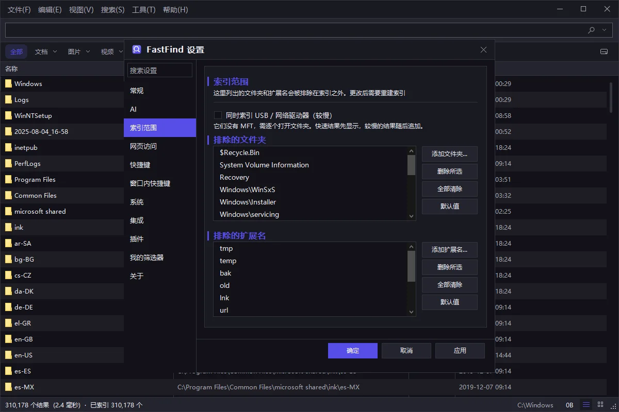
Task: Click 删除所选 for excluded extensions
Action: [450, 267]
